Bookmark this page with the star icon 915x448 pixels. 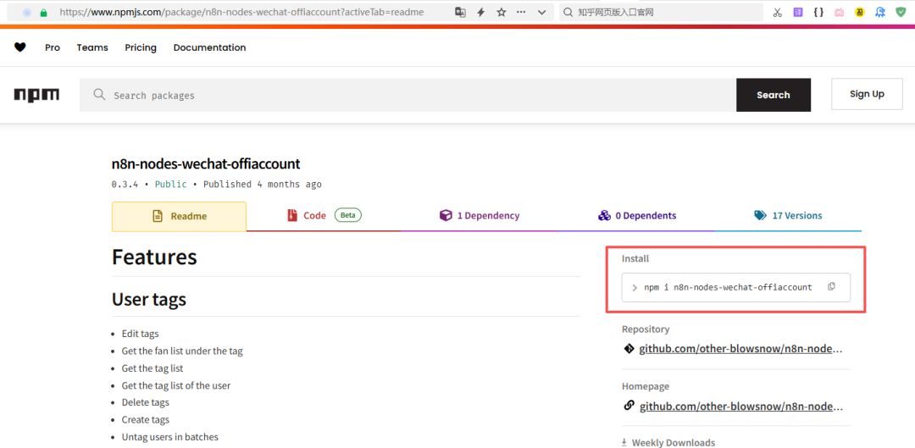(502, 12)
